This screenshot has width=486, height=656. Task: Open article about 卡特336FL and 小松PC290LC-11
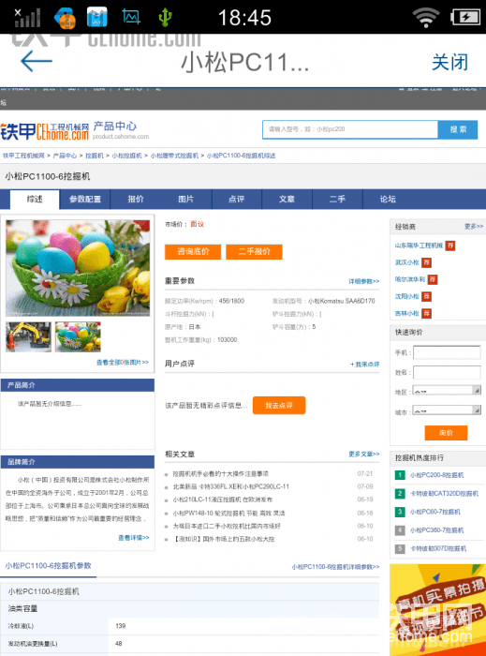(231, 486)
